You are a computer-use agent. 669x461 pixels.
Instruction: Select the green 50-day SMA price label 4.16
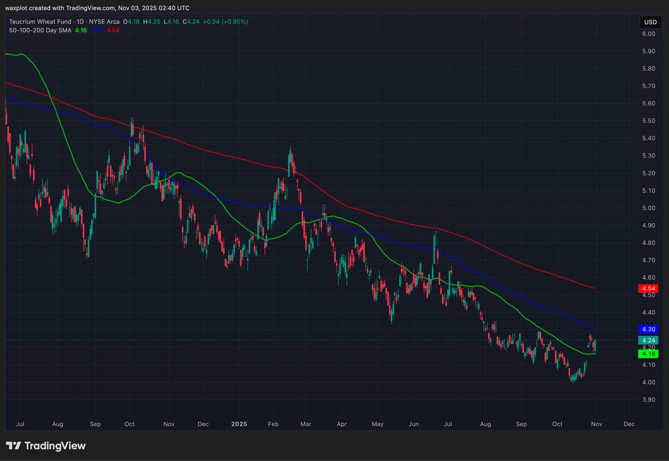(x=648, y=353)
